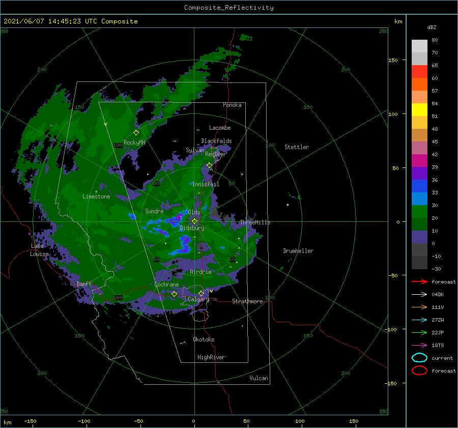Image resolution: width=458 pixels, height=428 pixels.
Task: Click the Drumheller city label
Action: tap(298, 251)
